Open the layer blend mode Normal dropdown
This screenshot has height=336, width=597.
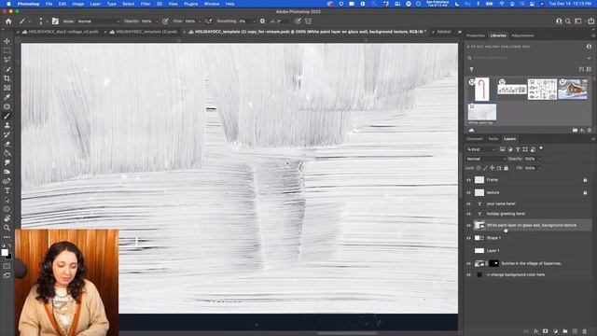coord(486,159)
